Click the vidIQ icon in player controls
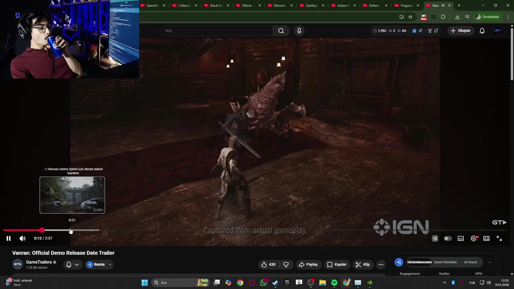This screenshot has height=289, width=514. tap(435, 238)
